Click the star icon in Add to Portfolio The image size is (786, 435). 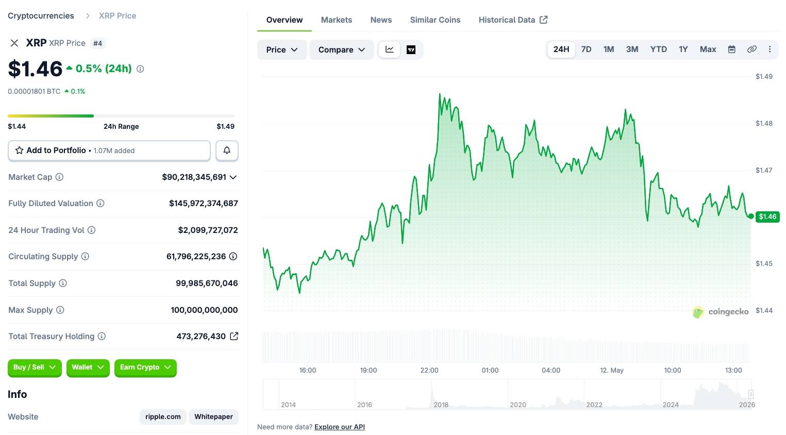20,150
